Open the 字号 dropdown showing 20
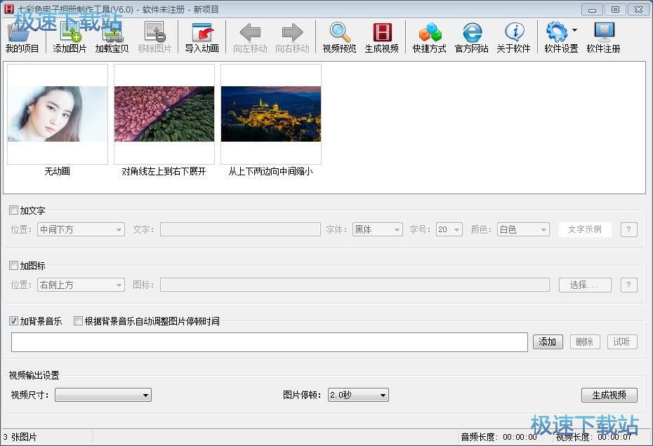The height and width of the screenshot is (446, 653). pos(449,229)
